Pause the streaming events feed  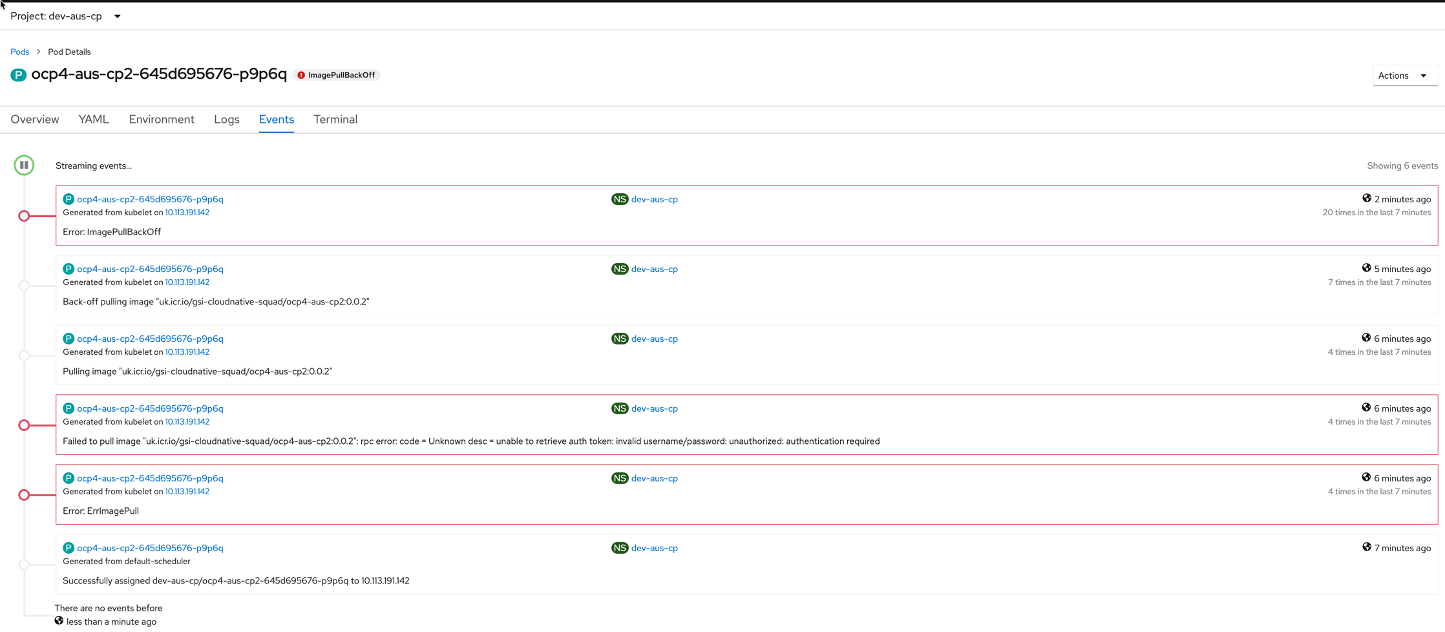click(24, 165)
